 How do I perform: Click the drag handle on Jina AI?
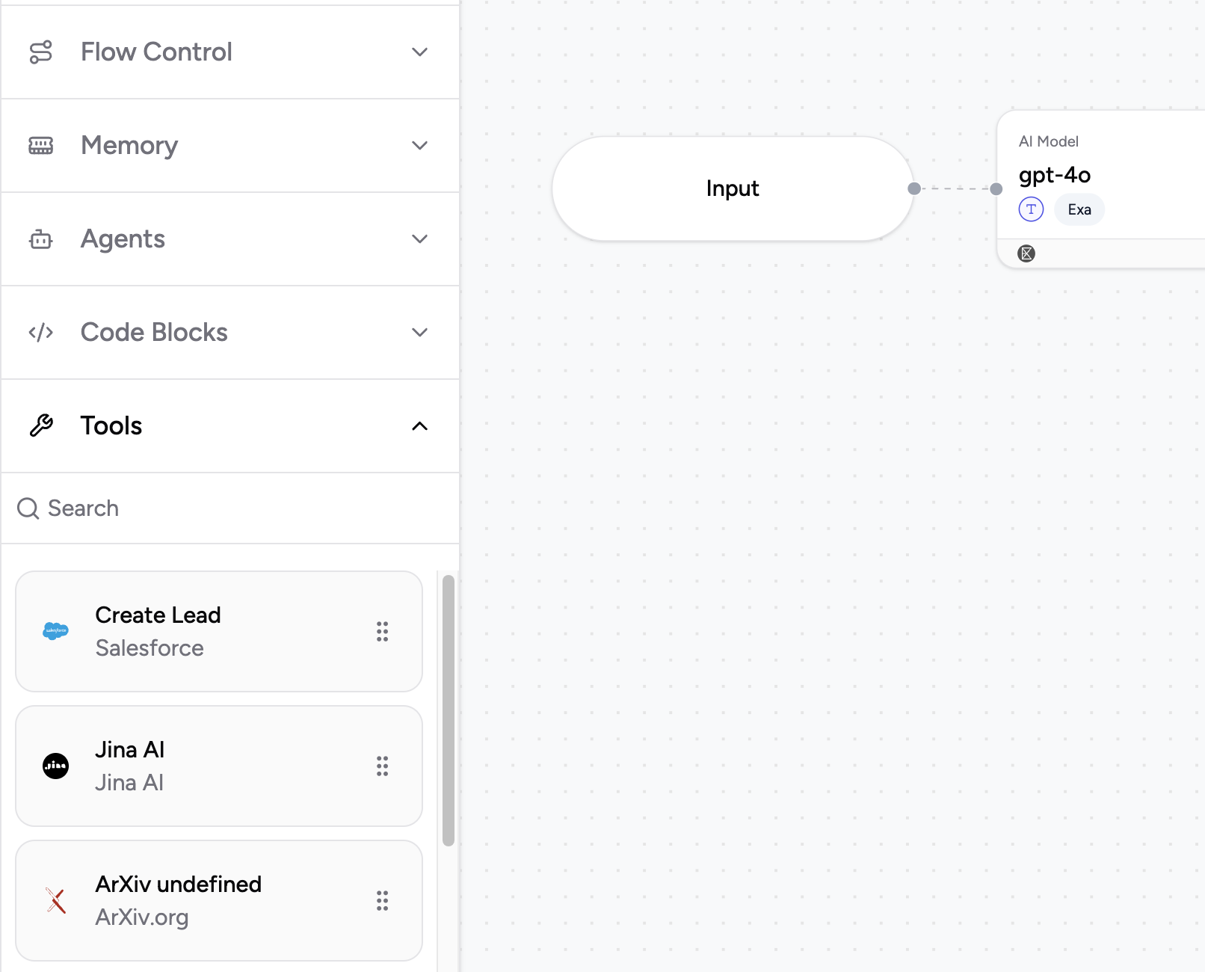tap(382, 766)
